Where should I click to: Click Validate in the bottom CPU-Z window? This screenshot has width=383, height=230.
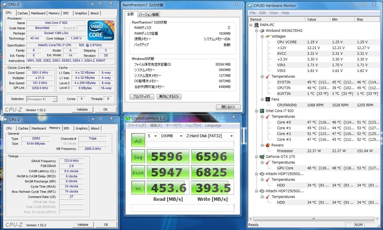[83, 225]
